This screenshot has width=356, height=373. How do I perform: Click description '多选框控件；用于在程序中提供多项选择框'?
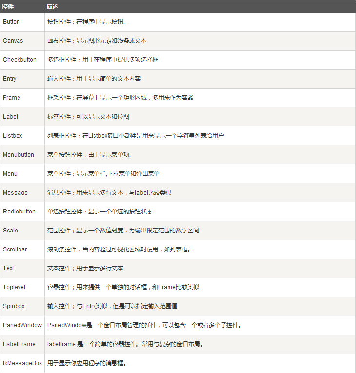(103, 60)
